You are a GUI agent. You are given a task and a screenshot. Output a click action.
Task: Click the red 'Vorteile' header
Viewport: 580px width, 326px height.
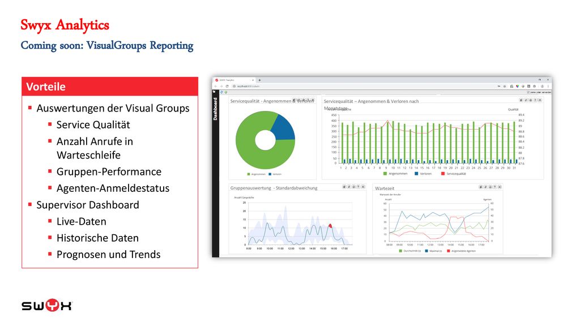coord(110,87)
